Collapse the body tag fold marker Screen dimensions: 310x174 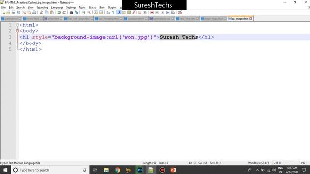click(17, 31)
